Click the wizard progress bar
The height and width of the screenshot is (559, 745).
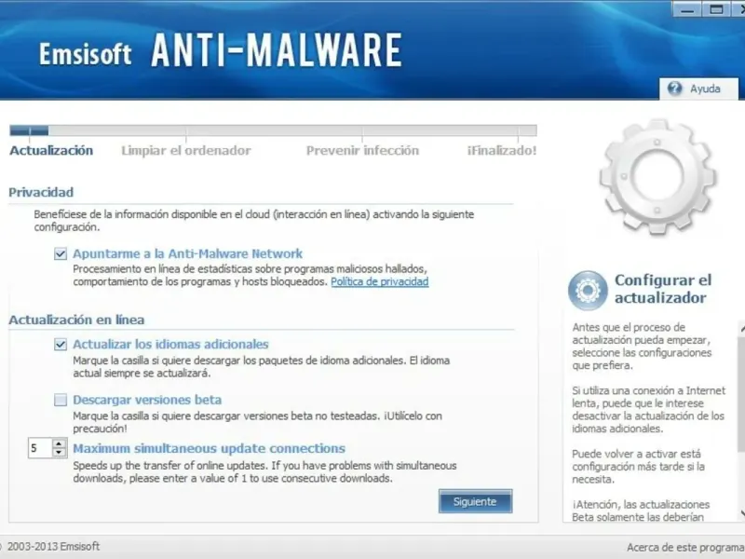coord(273,130)
